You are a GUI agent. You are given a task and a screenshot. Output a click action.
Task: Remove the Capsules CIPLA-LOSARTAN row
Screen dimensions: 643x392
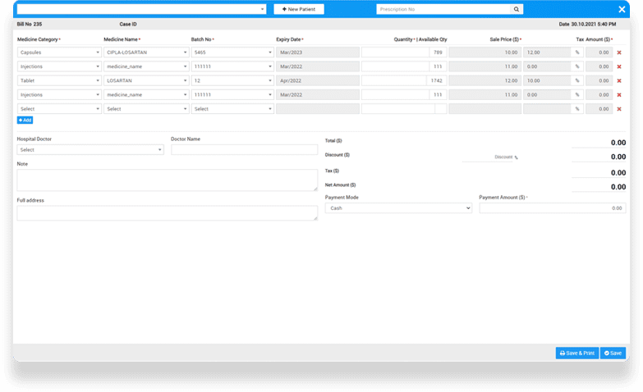619,52
